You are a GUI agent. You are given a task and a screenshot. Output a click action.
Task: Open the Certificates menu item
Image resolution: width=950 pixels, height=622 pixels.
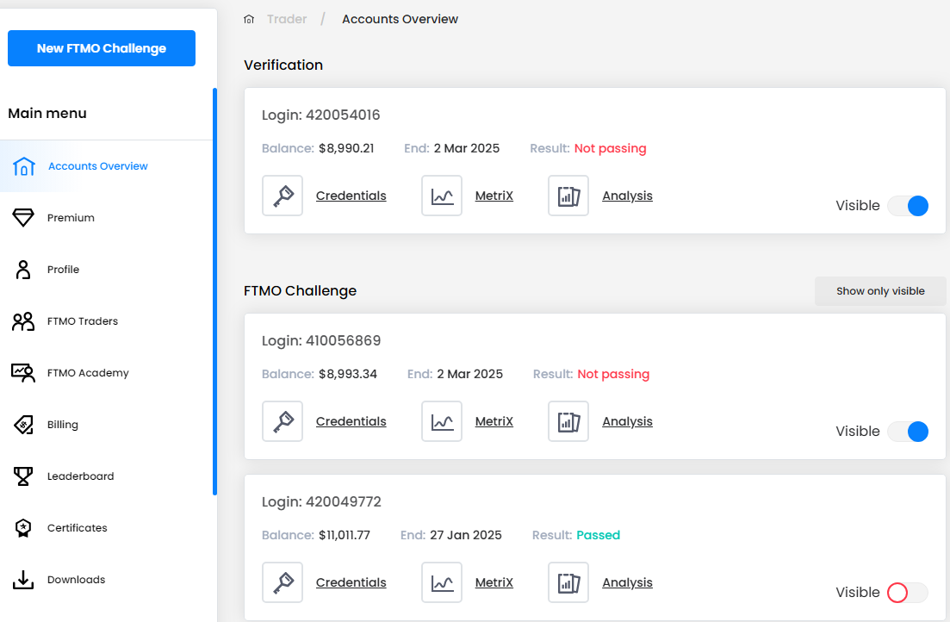point(107,528)
